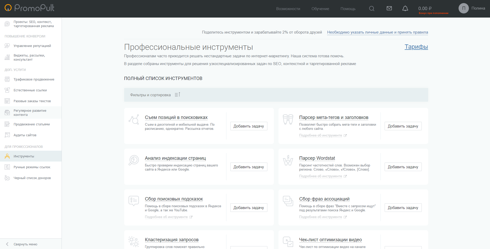Screen dimensions: 490x249
Task: Click the manual link modes sidebar icon
Action: click(7, 167)
